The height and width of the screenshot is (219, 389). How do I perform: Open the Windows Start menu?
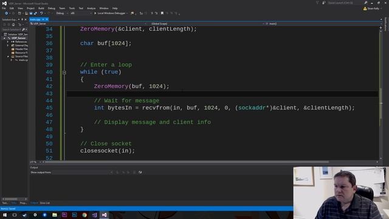pos(5,215)
